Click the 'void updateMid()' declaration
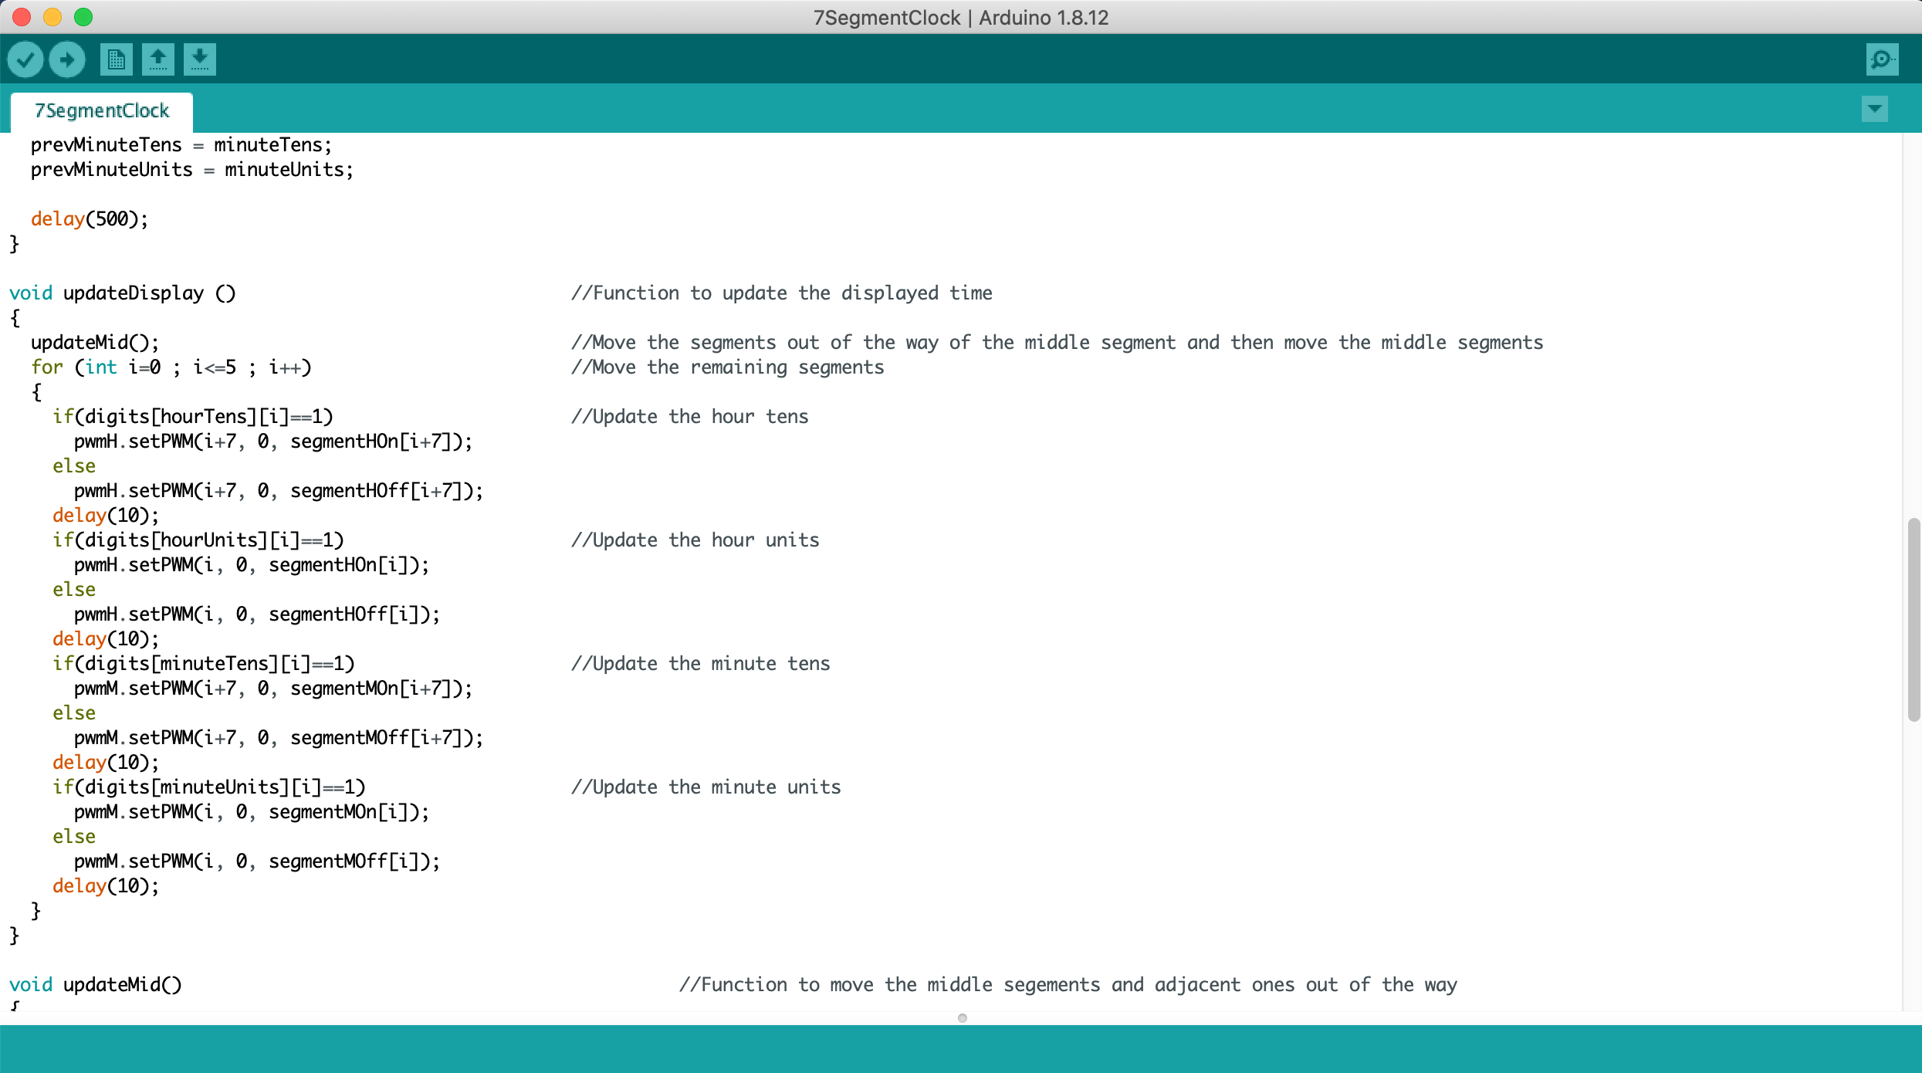This screenshot has height=1073, width=1922. [x=96, y=985]
